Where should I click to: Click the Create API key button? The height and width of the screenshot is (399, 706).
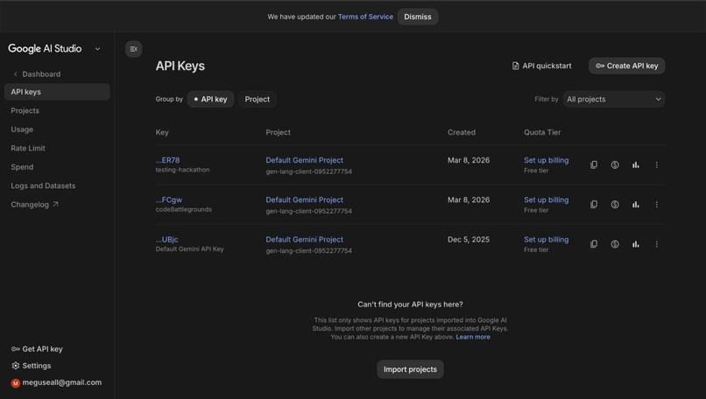click(627, 66)
